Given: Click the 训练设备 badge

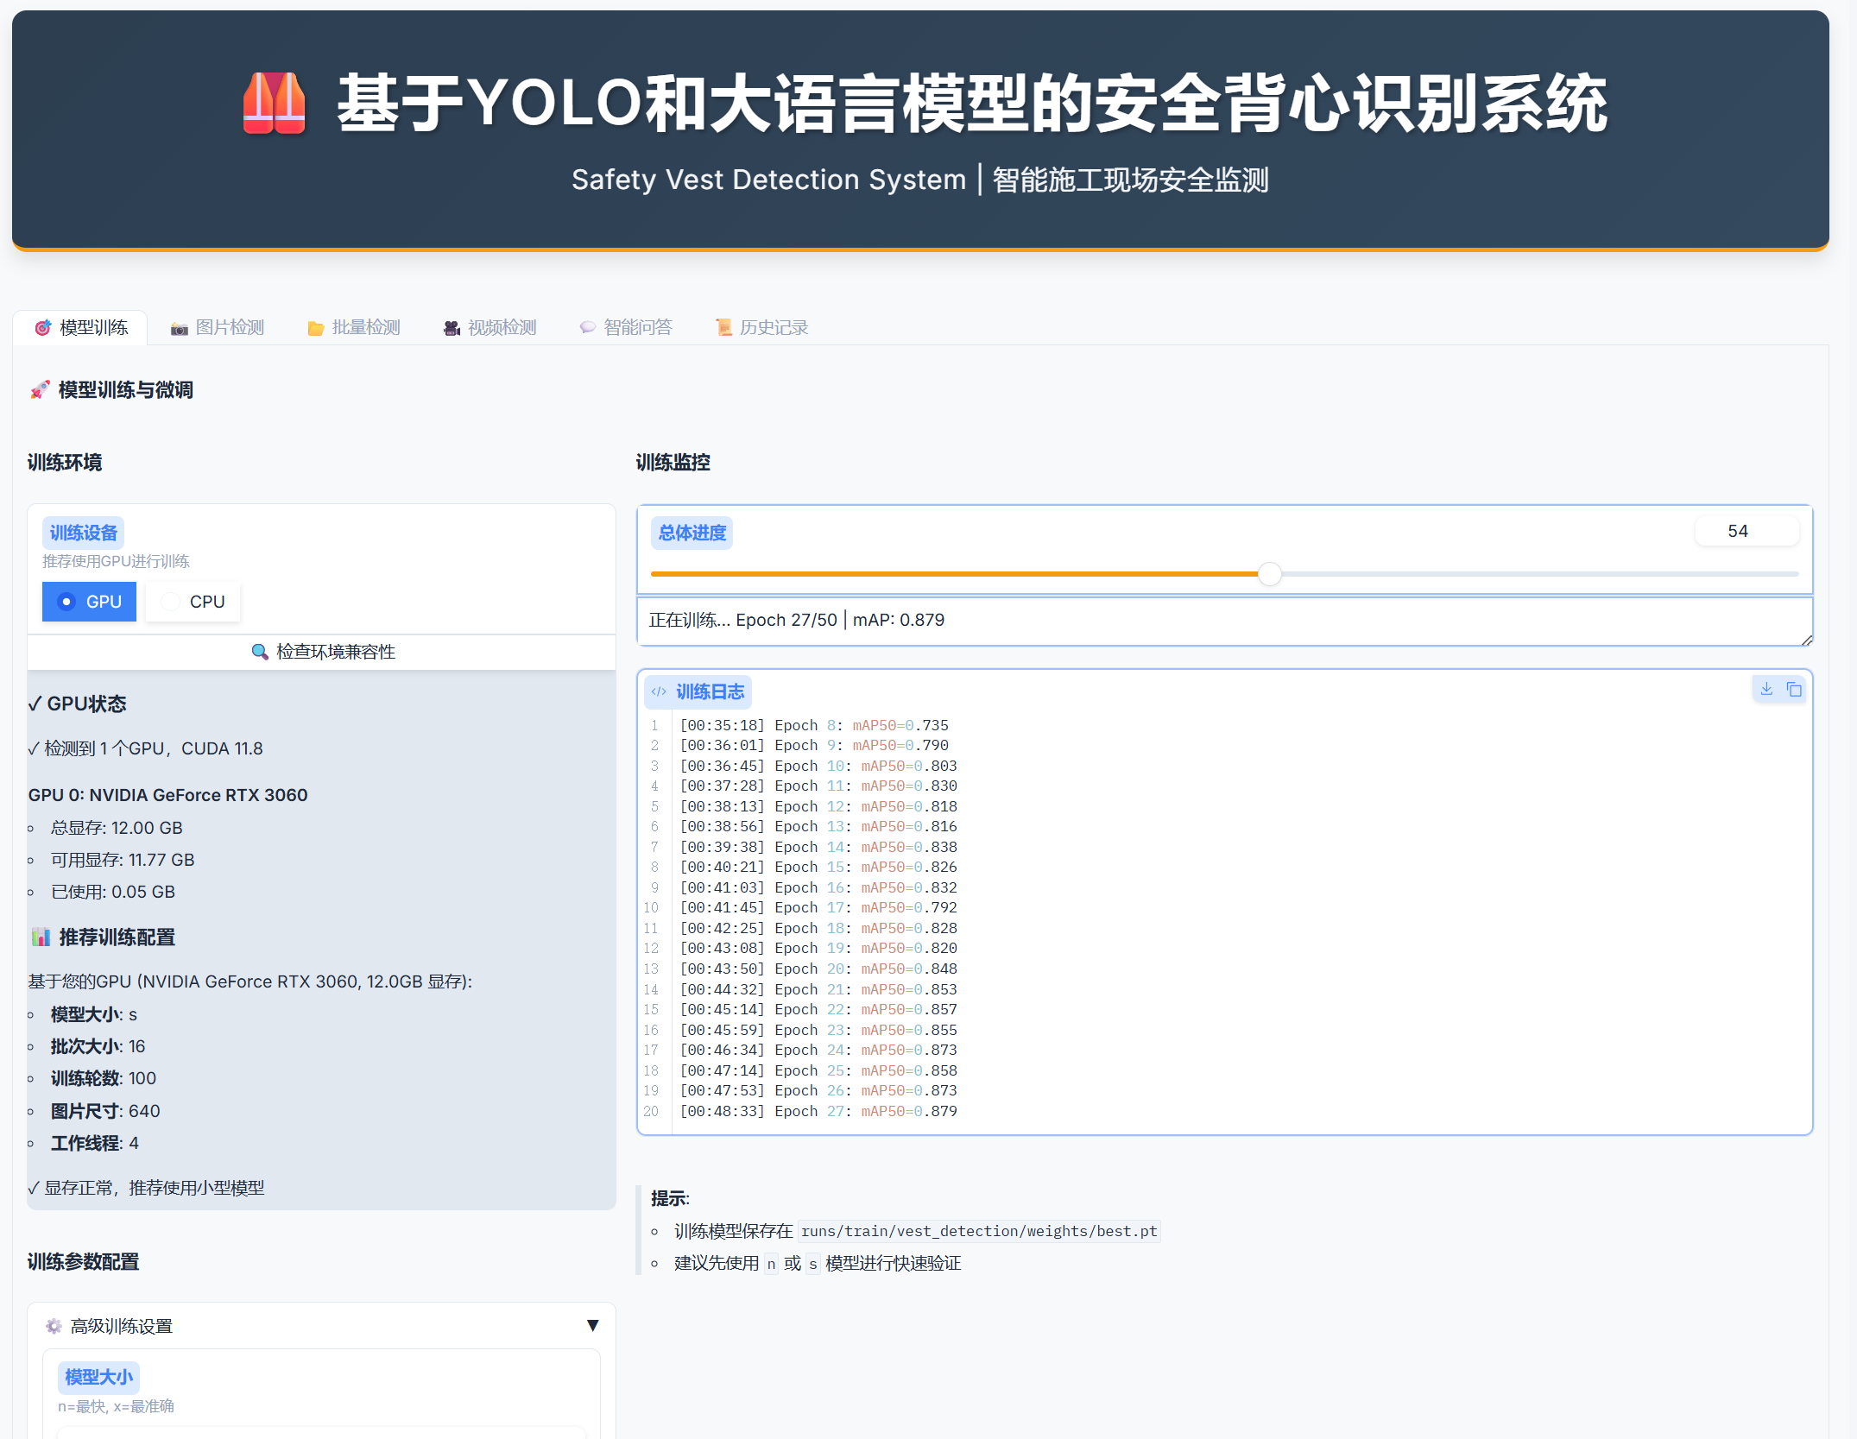Looking at the screenshot, I should click(x=82, y=533).
